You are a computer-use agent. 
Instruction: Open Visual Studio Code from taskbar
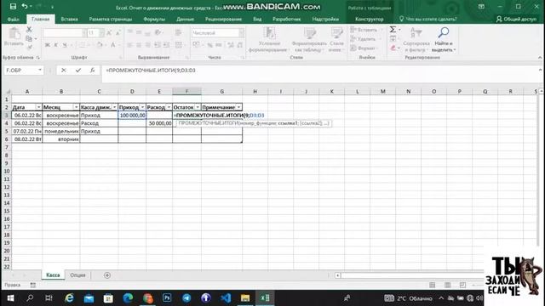pos(226,298)
